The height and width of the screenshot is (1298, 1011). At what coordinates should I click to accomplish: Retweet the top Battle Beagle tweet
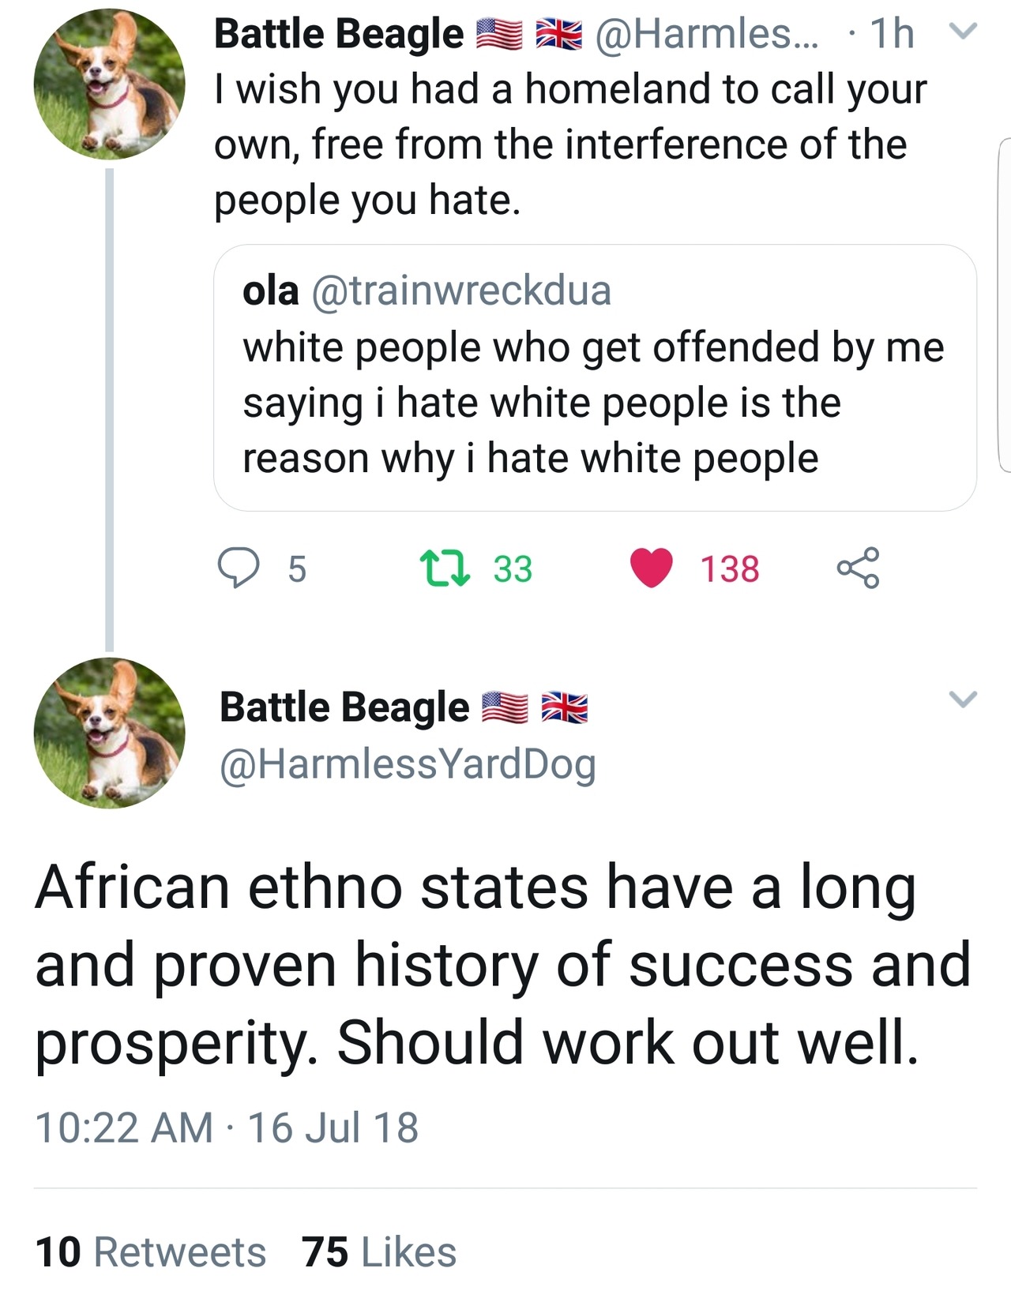click(x=445, y=568)
